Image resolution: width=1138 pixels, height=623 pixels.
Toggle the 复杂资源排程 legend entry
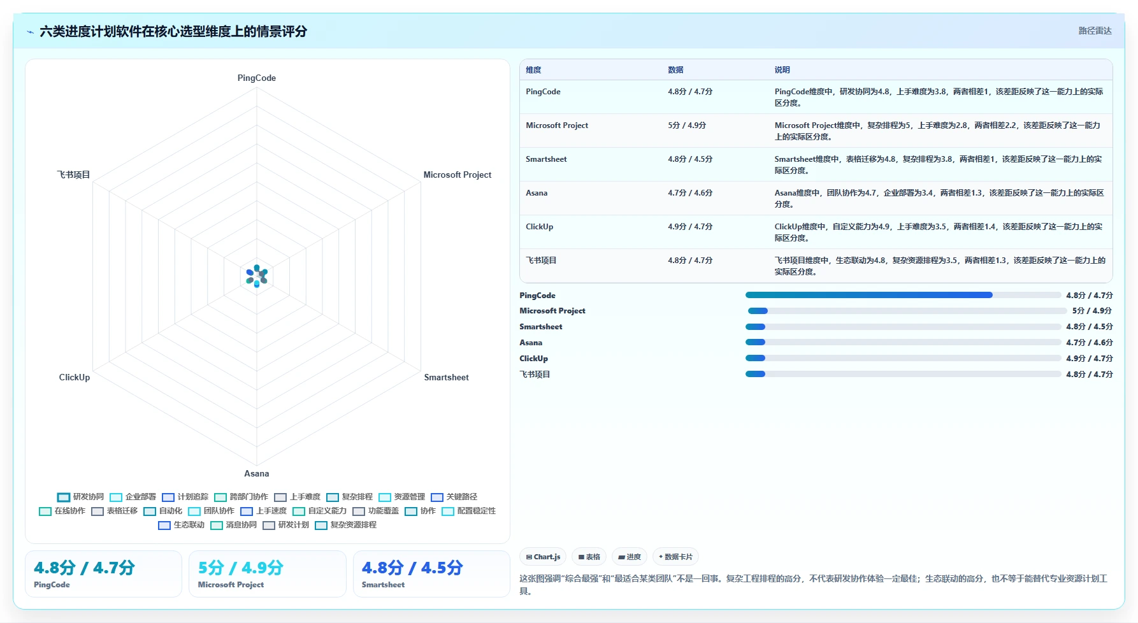[345, 525]
